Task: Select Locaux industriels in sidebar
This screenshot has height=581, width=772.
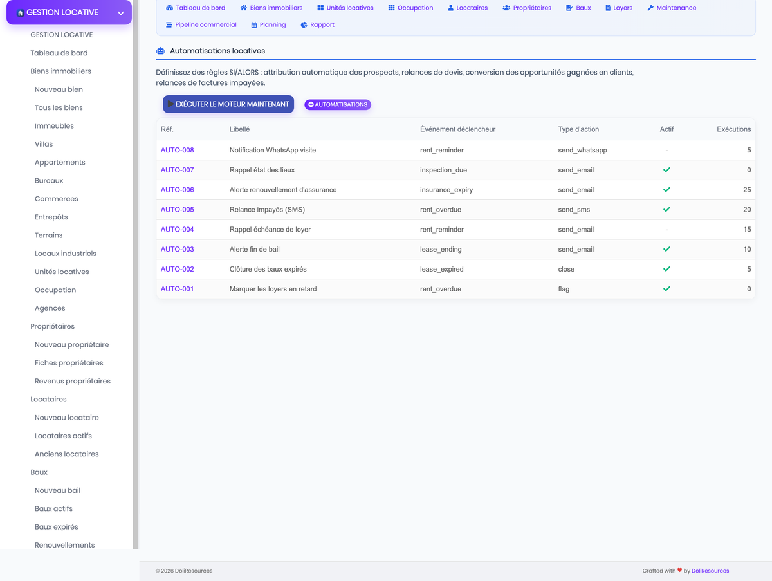Action: tap(66, 254)
